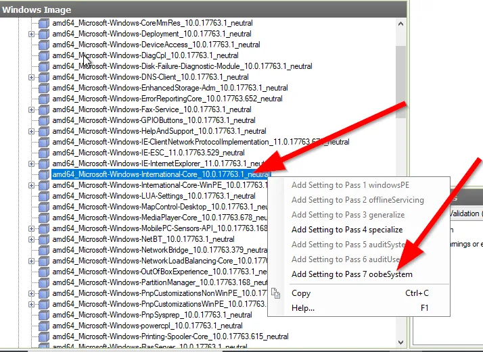Expand the MobilePC-Sensors-API component node
Viewport: 483px width, 352px height.
pos(31,228)
